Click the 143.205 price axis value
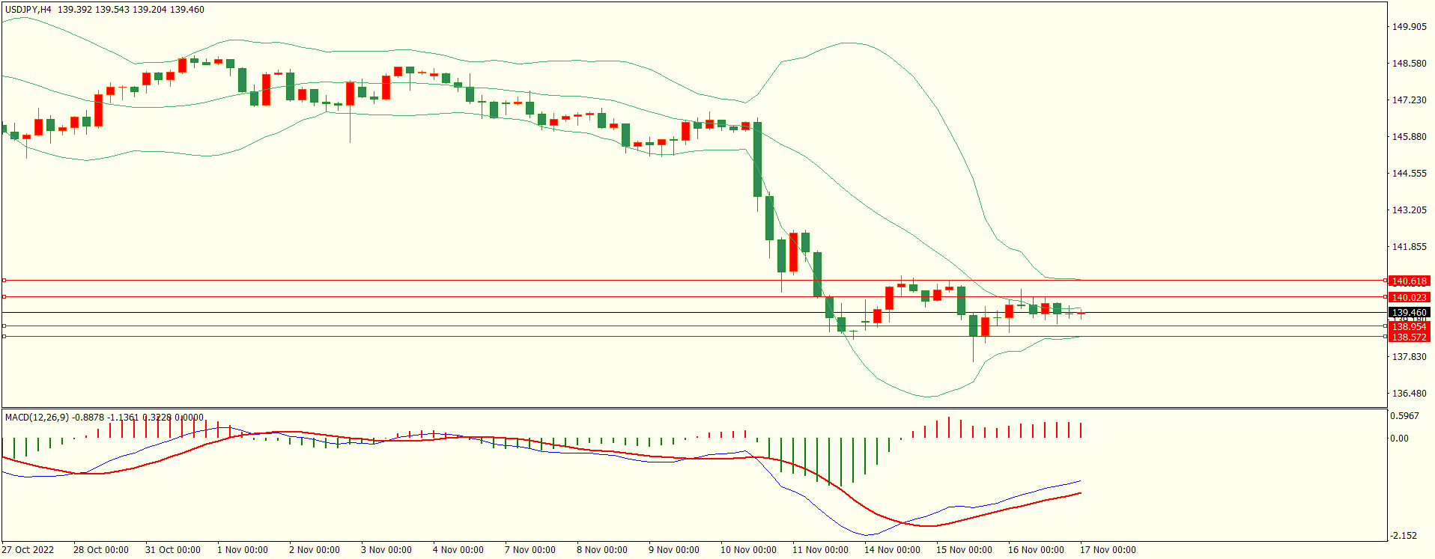 coord(1409,210)
